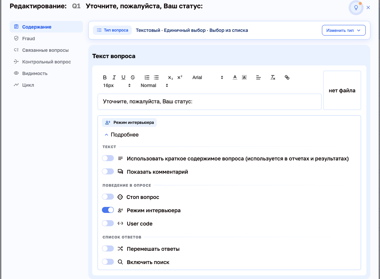The width and height of the screenshot is (380, 279).
Task: Turn on Включить поиск toggle
Action: click(108, 262)
